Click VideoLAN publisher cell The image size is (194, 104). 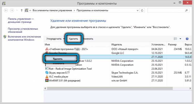pos(117,76)
